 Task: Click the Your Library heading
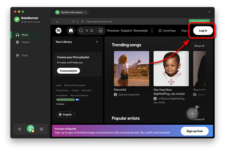(x=64, y=42)
